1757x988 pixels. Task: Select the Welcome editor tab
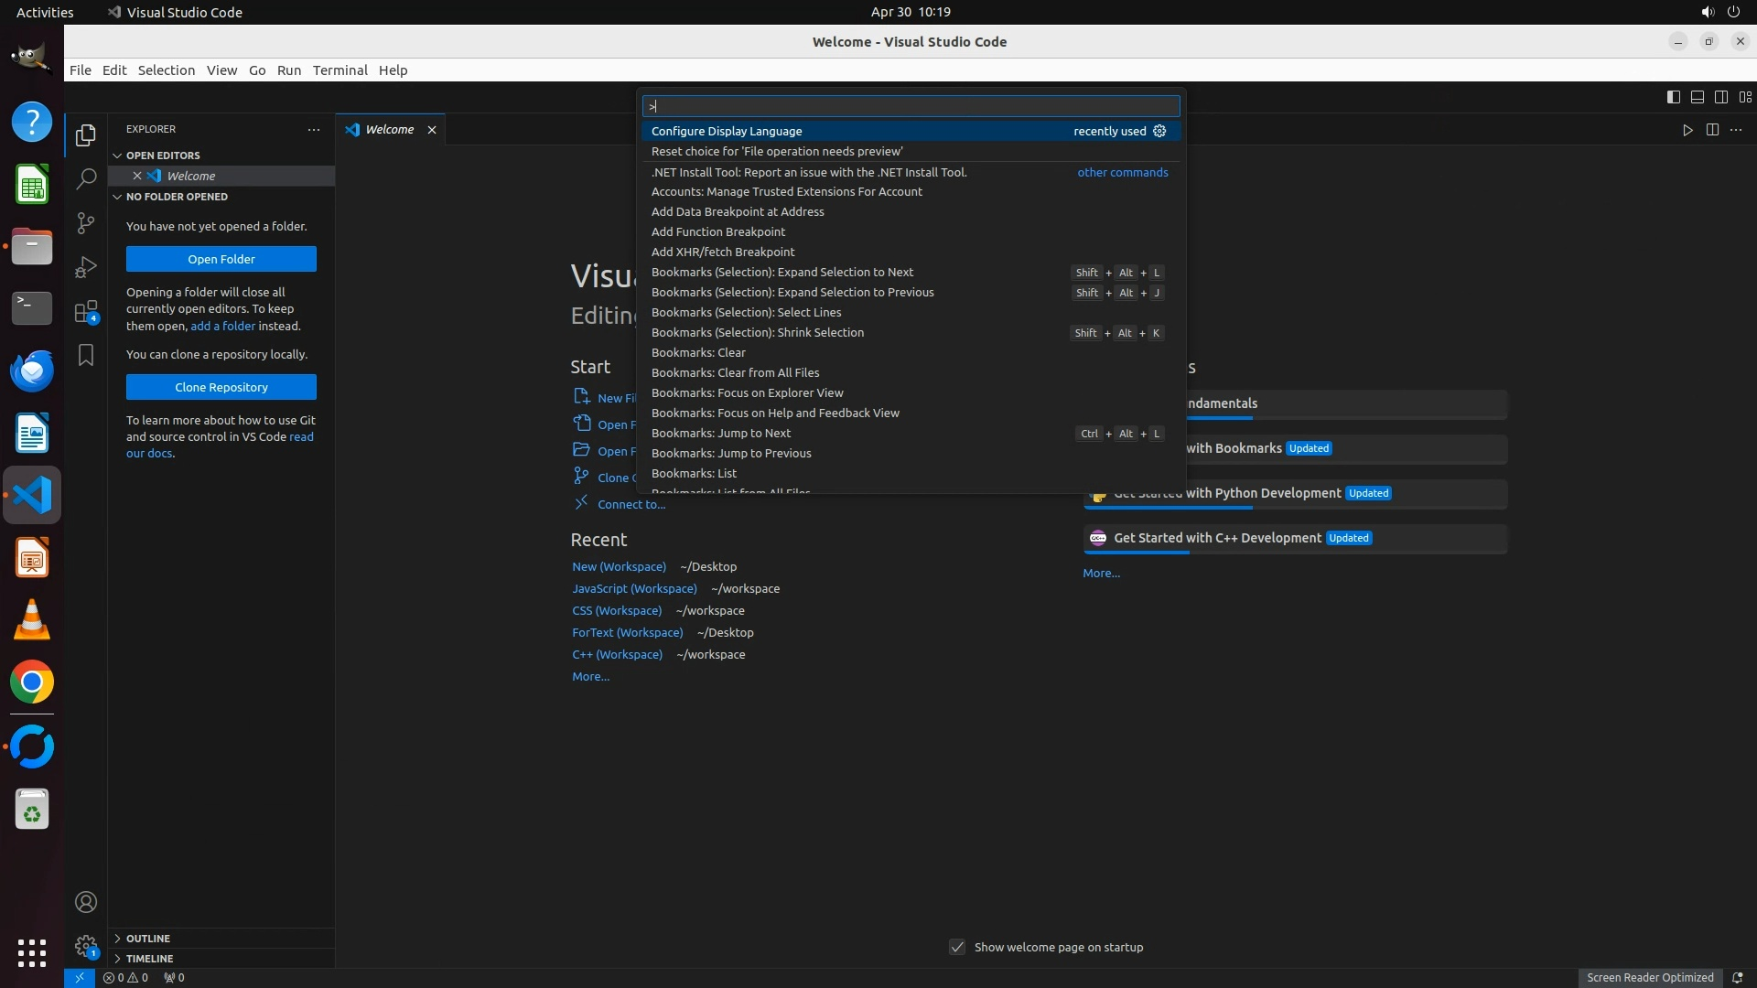[x=389, y=129]
